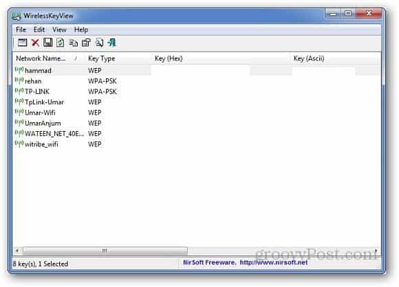
Task: Click WEP key type for hammad
Action: 95,70
